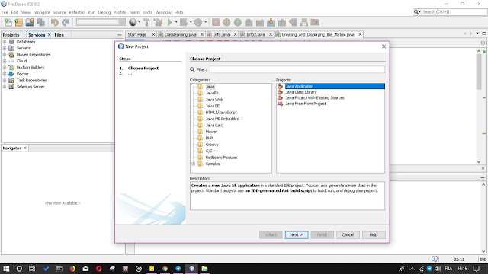Click the Next button in dialog
The height and width of the screenshot is (274, 488).
[297, 235]
